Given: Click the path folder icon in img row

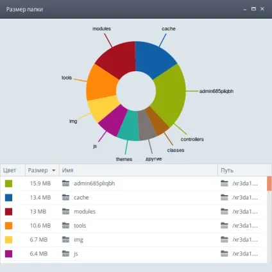Looking at the screenshot, I should (225, 239).
